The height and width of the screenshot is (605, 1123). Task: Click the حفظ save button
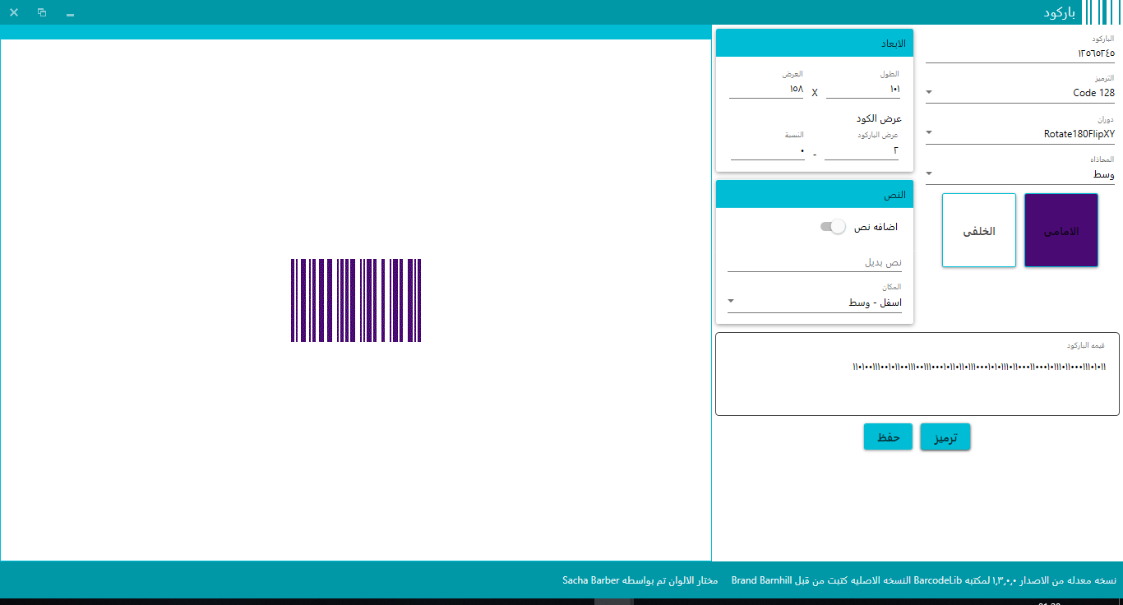point(888,437)
